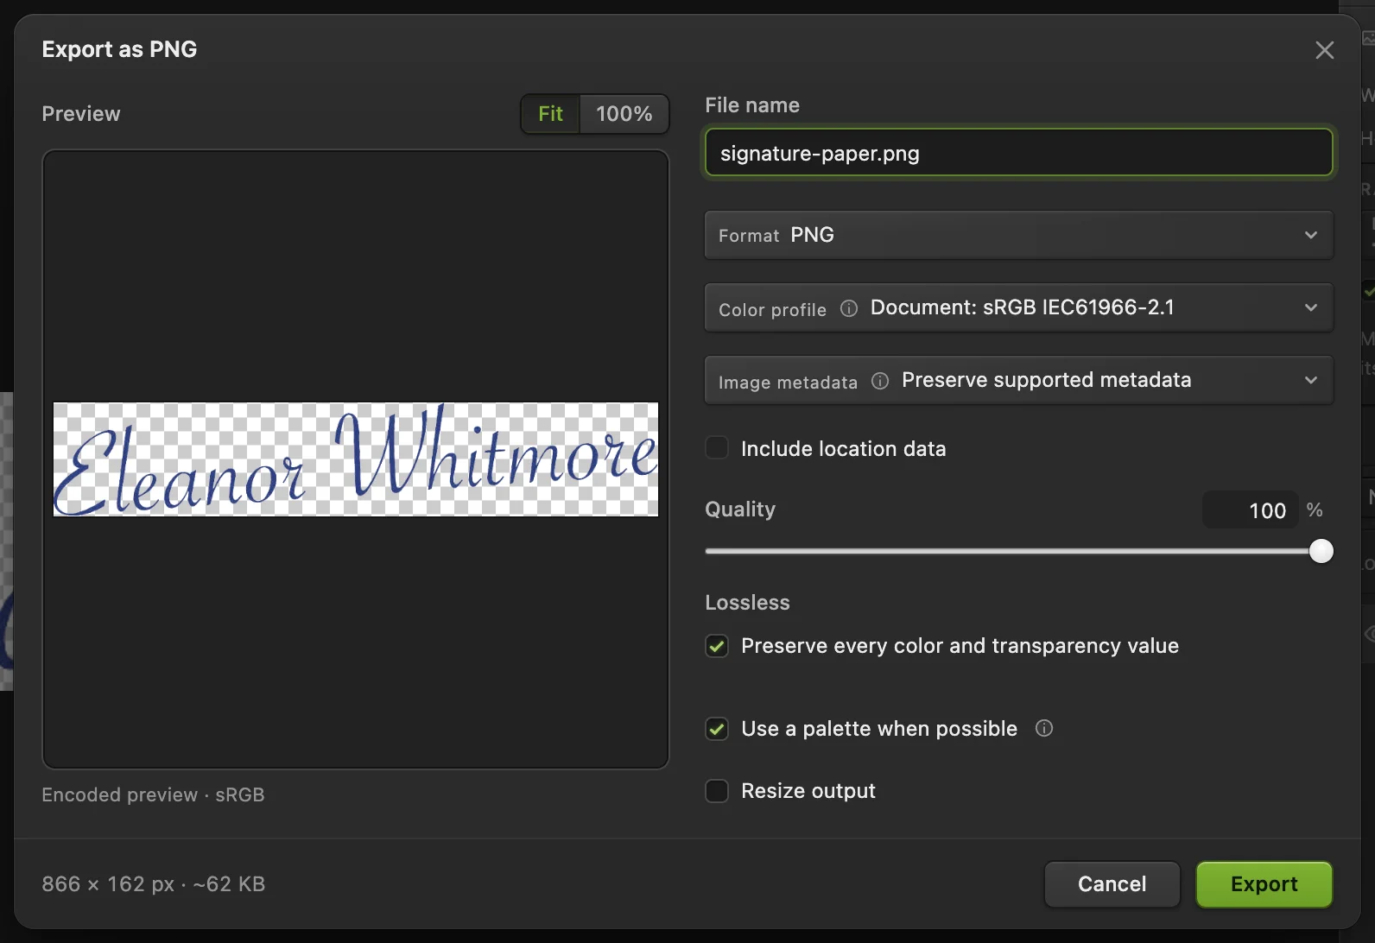This screenshot has width=1375, height=943.
Task: Click the Quality percentage value box
Action: click(1250, 510)
